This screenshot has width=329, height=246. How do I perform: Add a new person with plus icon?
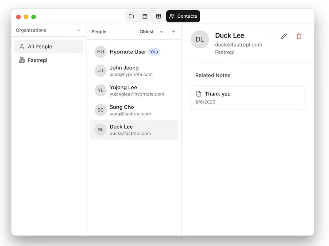[174, 32]
